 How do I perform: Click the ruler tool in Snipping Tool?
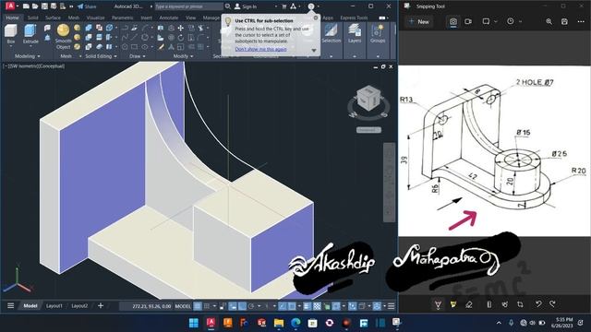click(489, 304)
